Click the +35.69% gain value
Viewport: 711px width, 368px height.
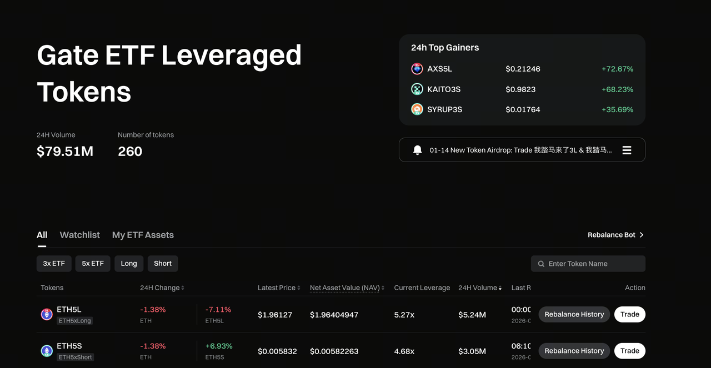pyautogui.click(x=618, y=109)
